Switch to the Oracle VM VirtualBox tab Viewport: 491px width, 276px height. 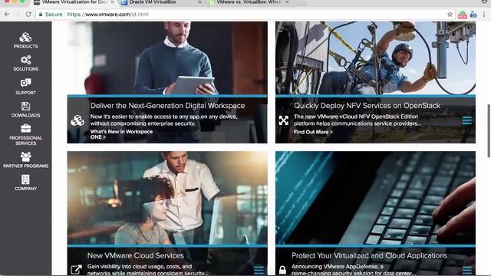160,2
